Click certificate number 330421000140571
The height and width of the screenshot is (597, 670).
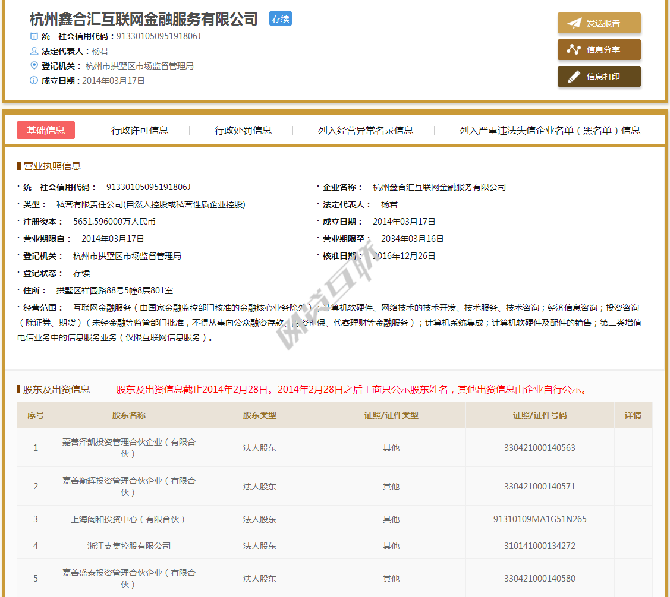[540, 487]
